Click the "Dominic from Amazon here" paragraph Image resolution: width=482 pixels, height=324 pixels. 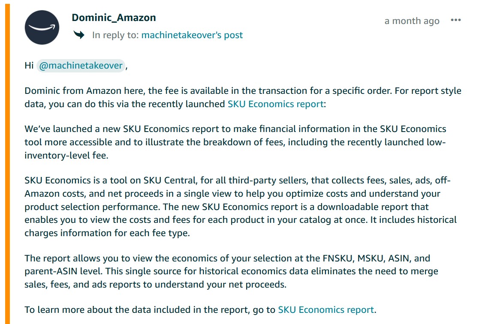243,97
